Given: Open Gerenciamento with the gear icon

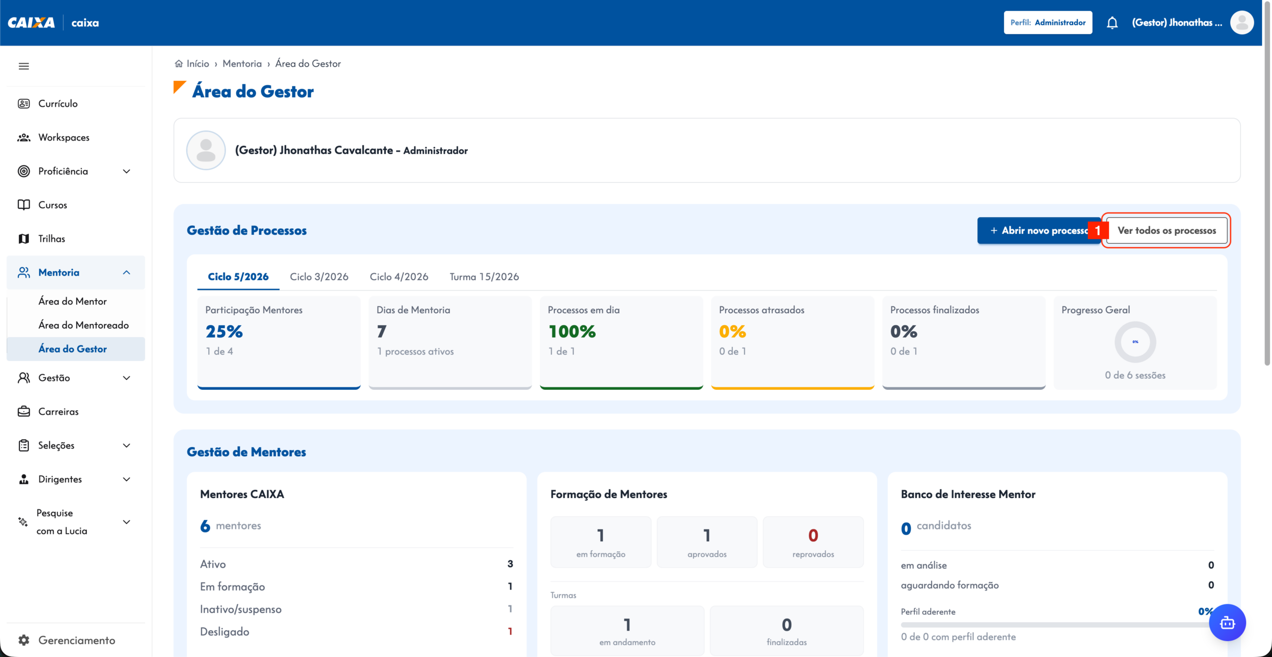Looking at the screenshot, I should (76, 640).
